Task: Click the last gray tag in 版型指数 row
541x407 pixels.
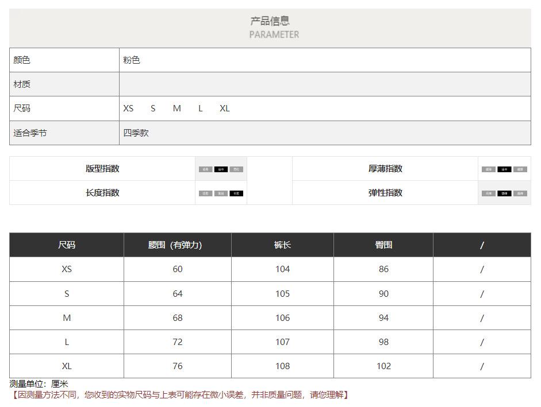Action: coord(236,169)
